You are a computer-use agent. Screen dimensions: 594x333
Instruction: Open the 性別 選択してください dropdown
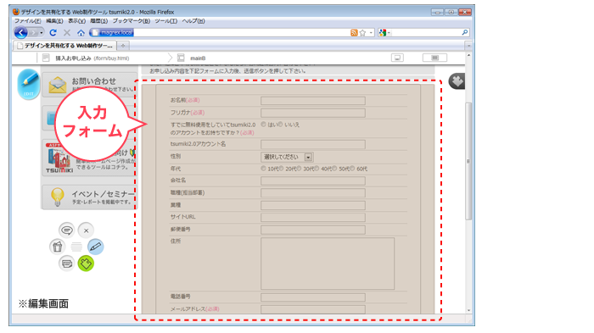pos(287,157)
